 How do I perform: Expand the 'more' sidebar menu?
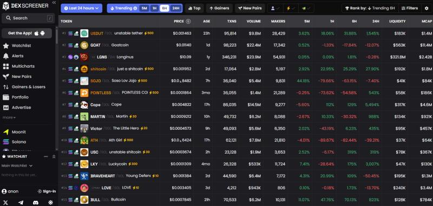click(9, 117)
